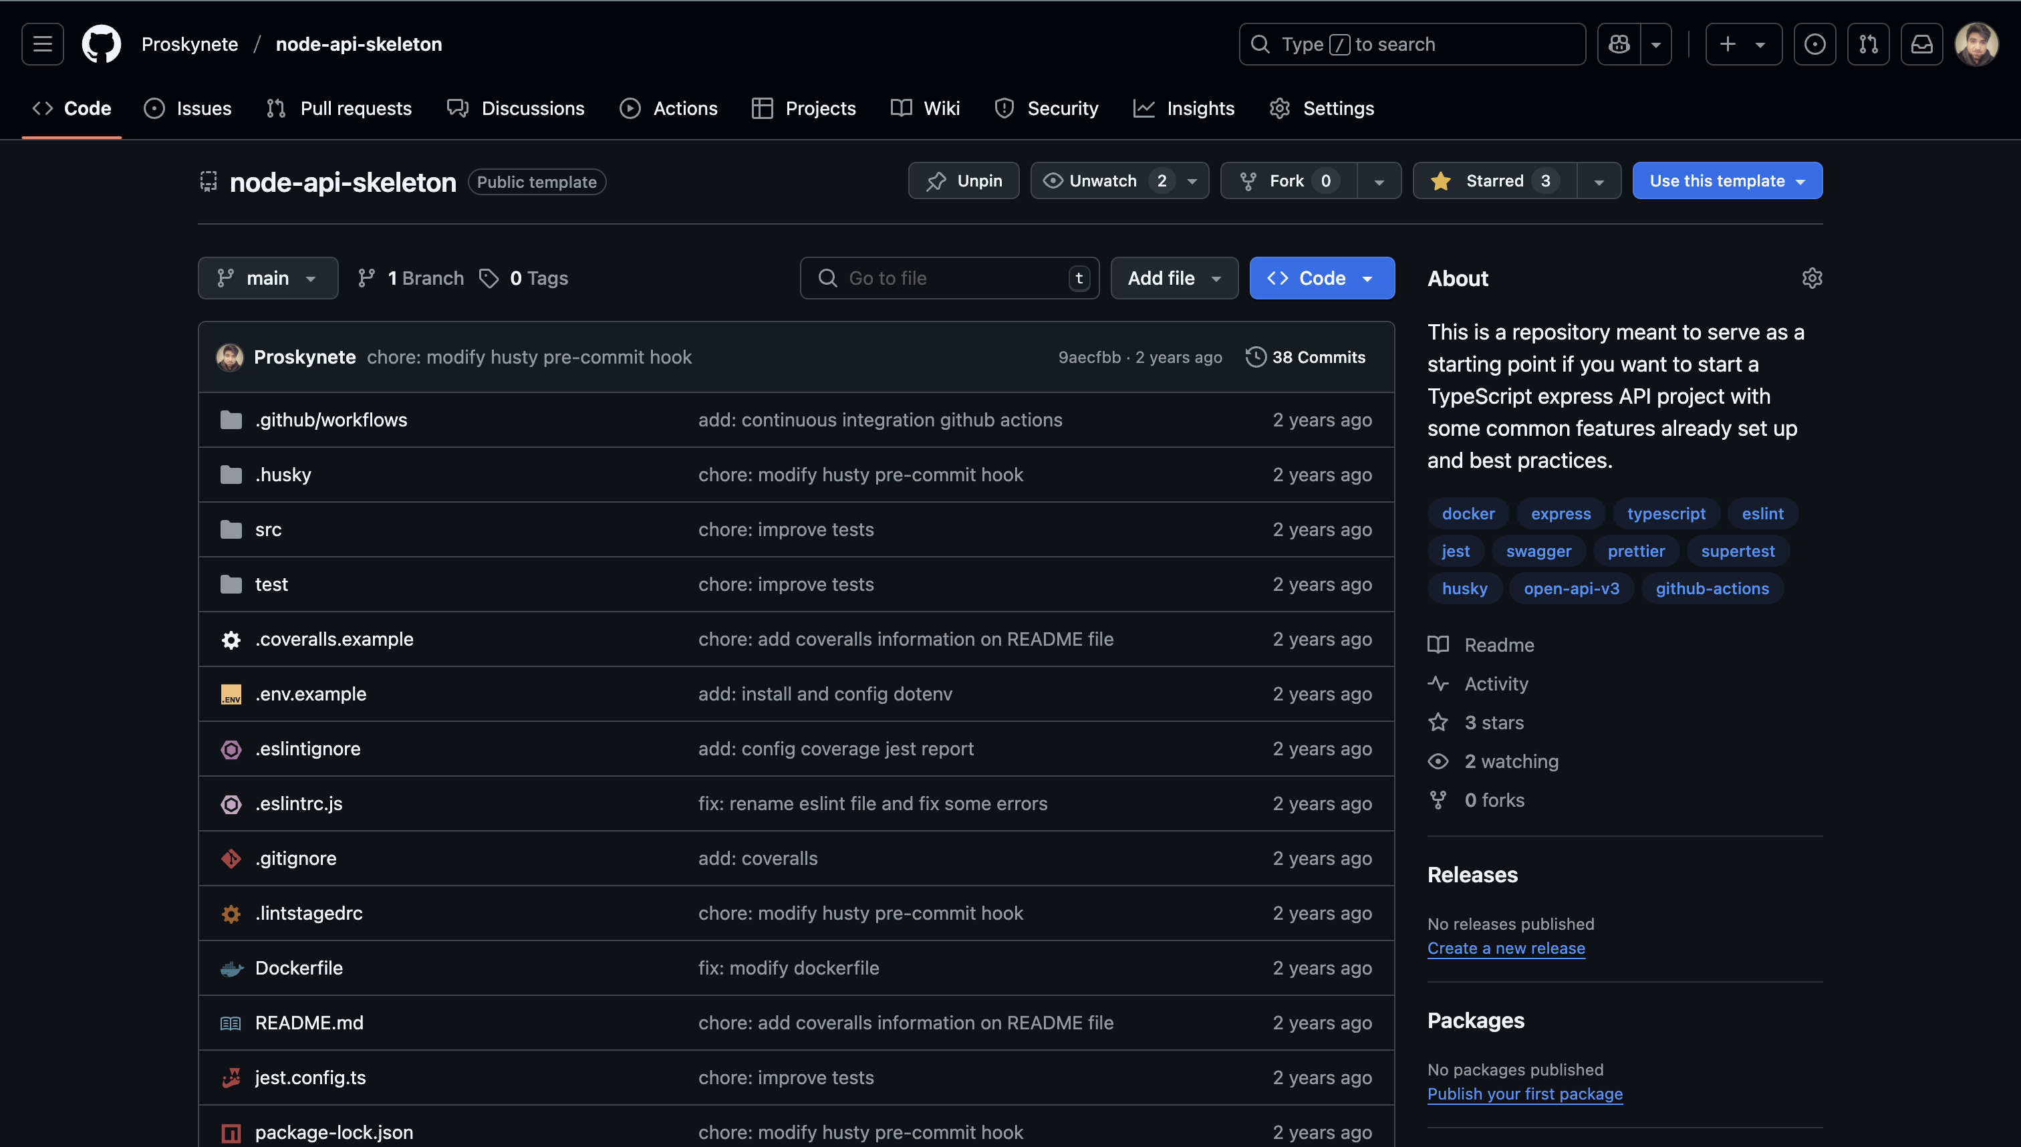This screenshot has height=1147, width=2021.
Task: Open the hamburger navigation menu
Action: 43,44
